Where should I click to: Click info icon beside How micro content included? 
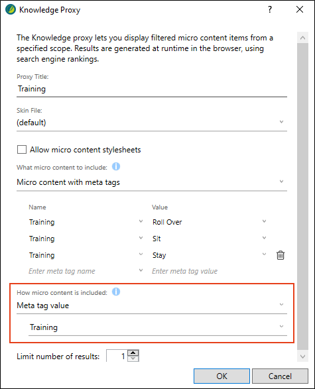click(x=116, y=292)
